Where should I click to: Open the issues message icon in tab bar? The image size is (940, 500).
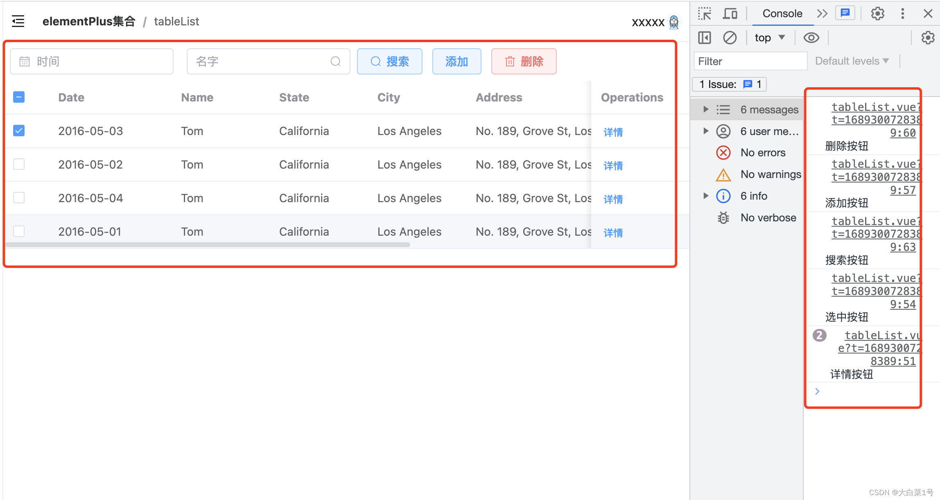tap(845, 14)
